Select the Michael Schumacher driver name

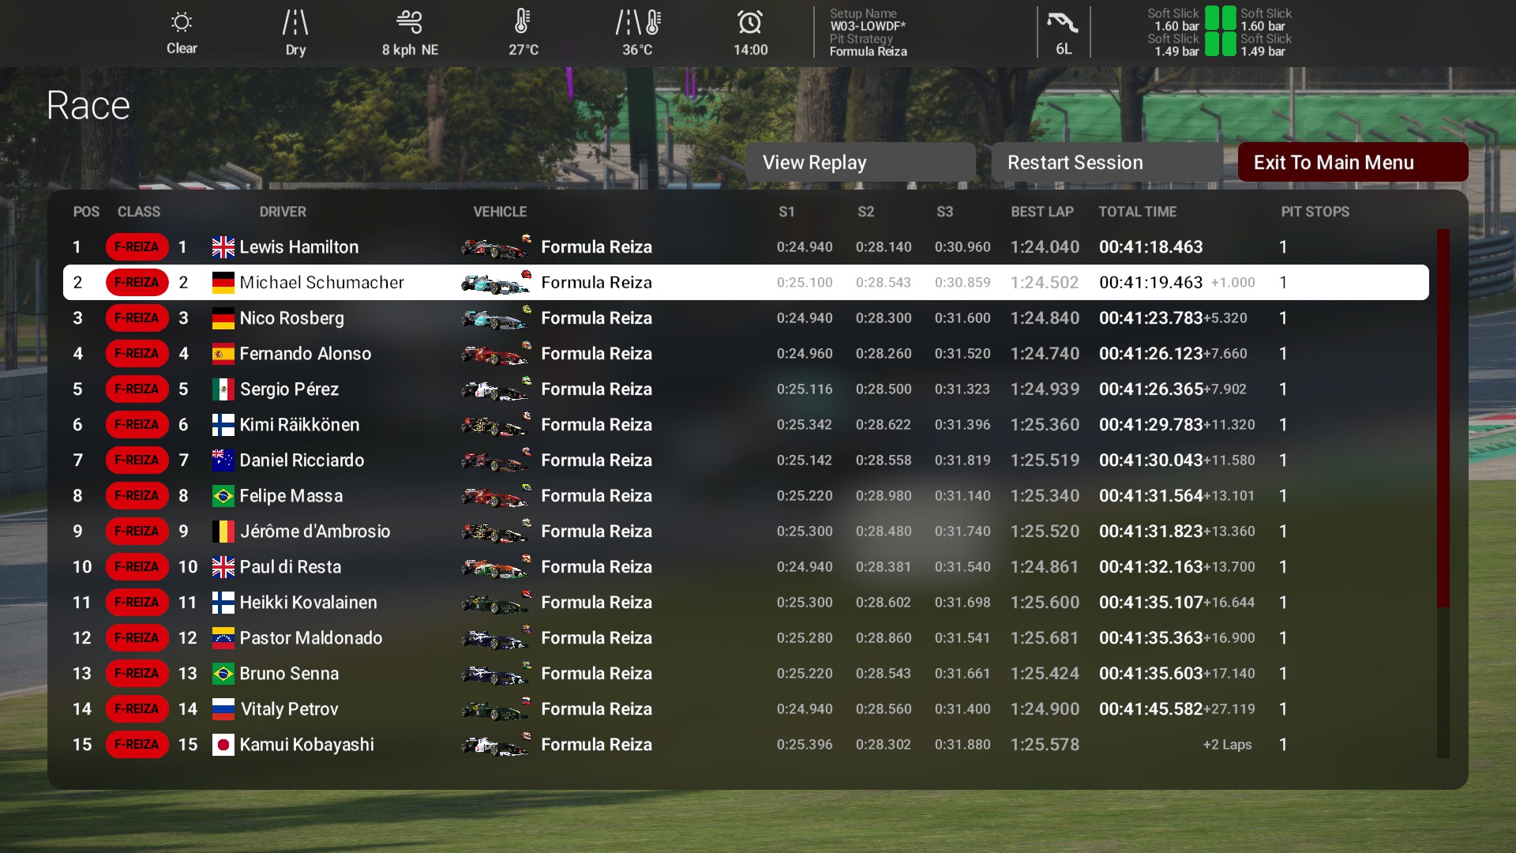(x=321, y=283)
